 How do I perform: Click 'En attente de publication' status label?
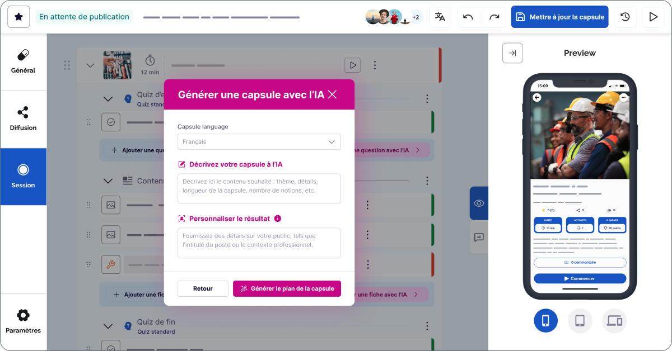pyautogui.click(x=84, y=17)
